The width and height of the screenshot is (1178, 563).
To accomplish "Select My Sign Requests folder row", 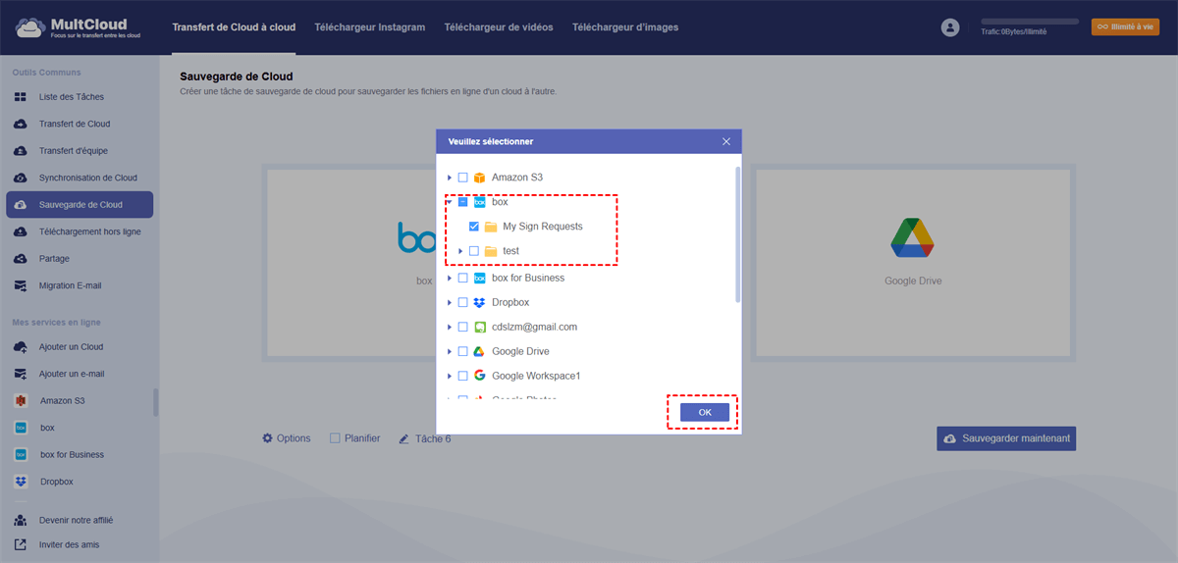I will (x=542, y=227).
